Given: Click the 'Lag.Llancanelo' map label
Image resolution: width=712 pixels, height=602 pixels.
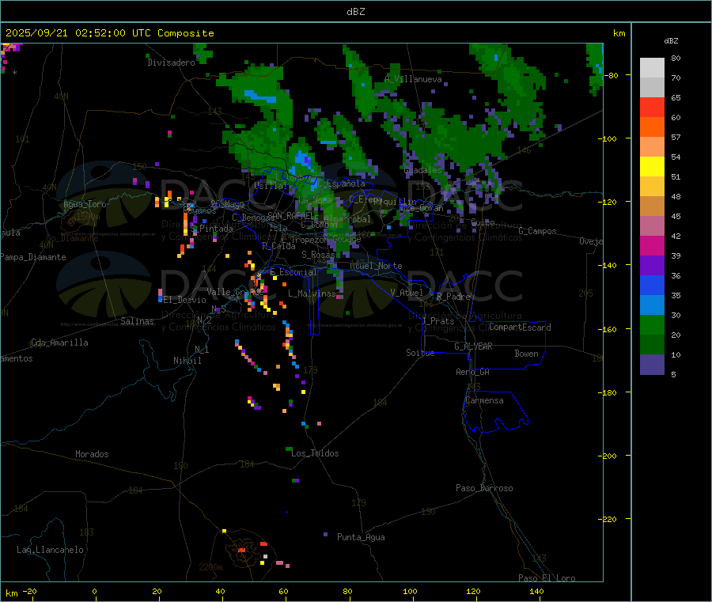Looking at the screenshot, I should [50, 550].
